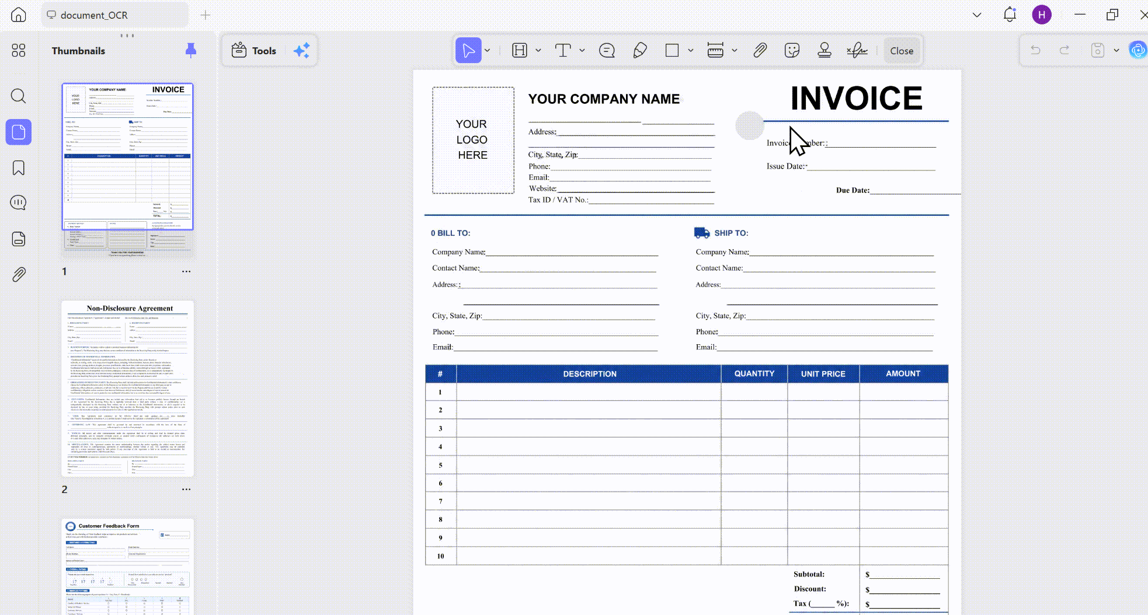1148x615 pixels.
Task: Click the BILL TO: heading
Action: pyautogui.click(x=454, y=233)
